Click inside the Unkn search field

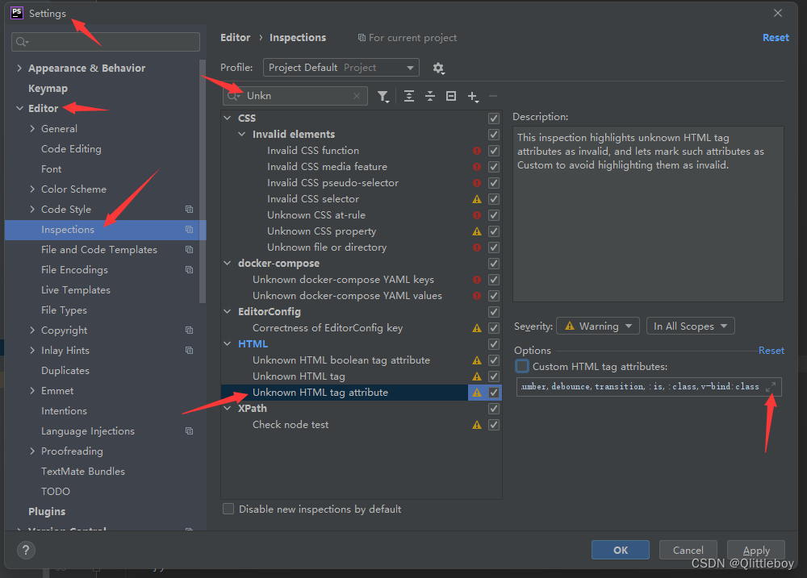pyautogui.click(x=299, y=95)
